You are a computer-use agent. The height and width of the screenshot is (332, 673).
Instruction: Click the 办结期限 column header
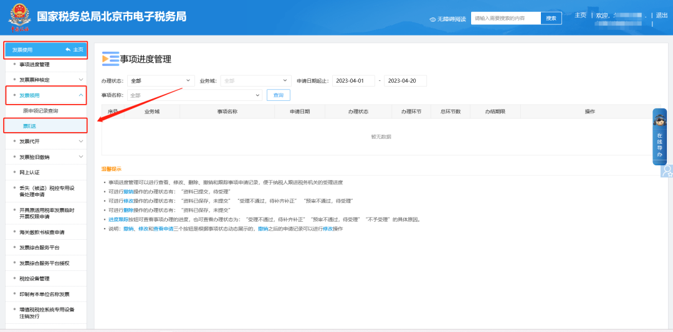point(495,111)
